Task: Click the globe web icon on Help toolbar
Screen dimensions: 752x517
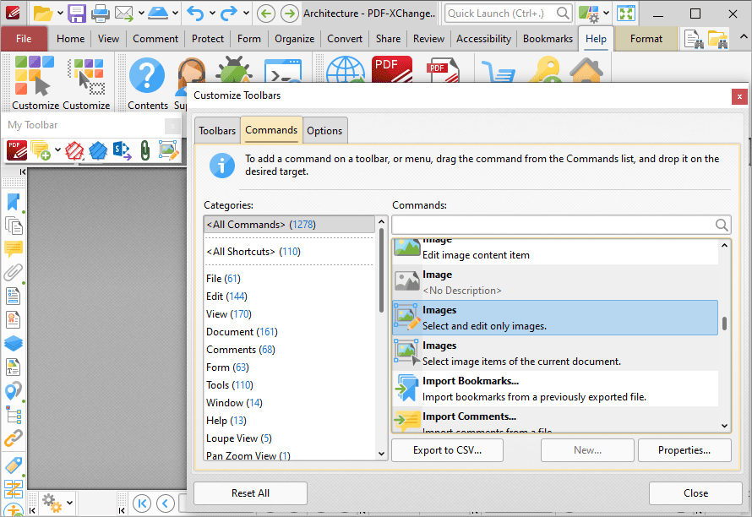Action: [x=345, y=72]
